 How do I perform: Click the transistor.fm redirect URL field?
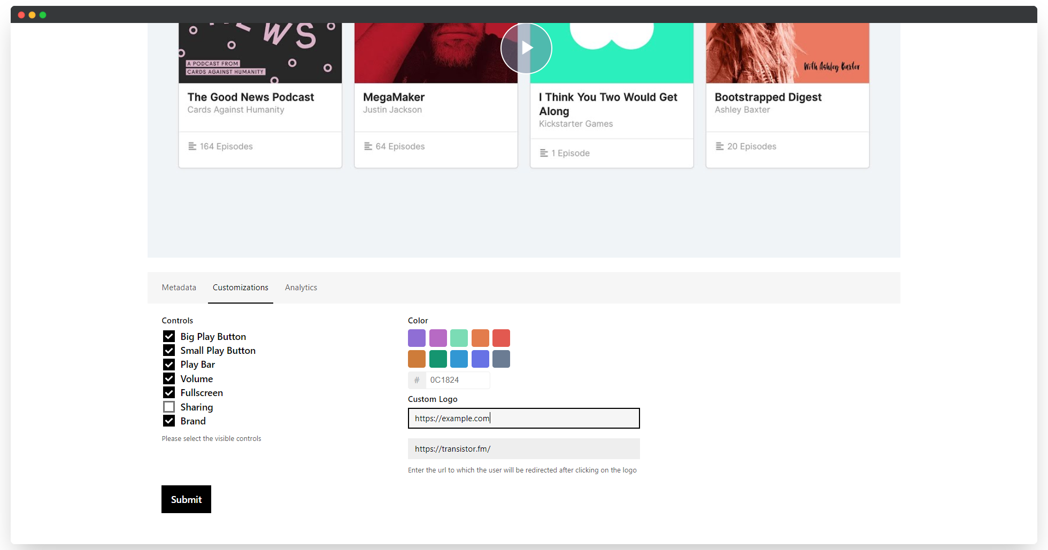pos(524,449)
